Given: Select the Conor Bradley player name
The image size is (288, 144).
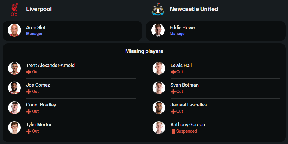Looking at the screenshot, I should [x=41, y=105].
